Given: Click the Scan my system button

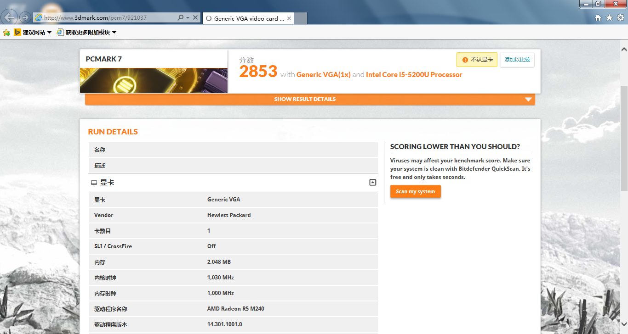Looking at the screenshot, I should point(416,191).
